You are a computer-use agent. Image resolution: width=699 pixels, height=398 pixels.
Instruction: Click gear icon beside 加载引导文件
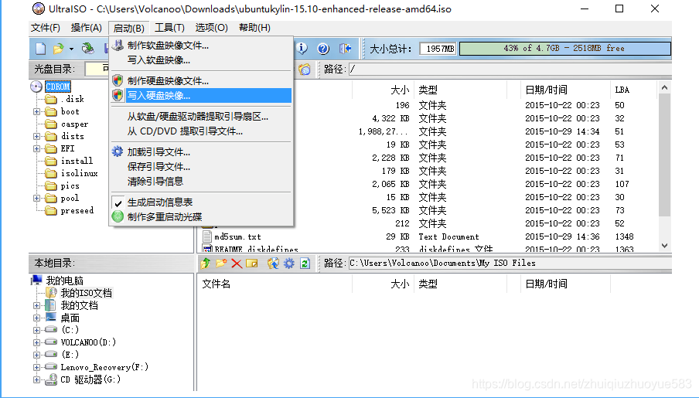[x=118, y=151]
